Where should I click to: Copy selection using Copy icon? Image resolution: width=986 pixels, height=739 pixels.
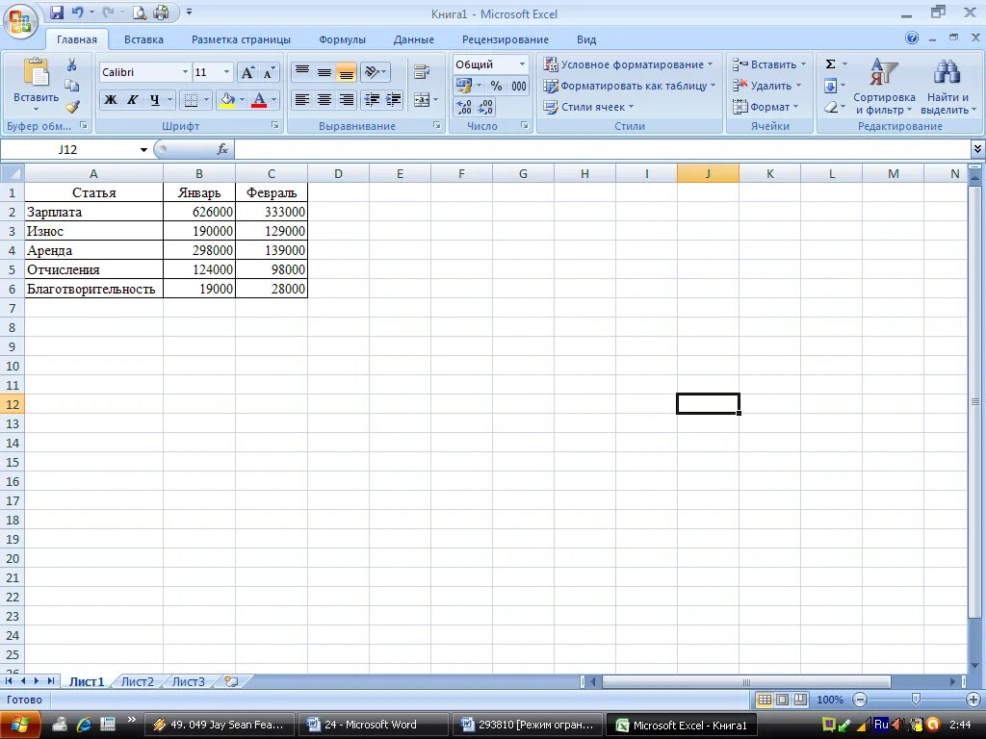pos(71,86)
